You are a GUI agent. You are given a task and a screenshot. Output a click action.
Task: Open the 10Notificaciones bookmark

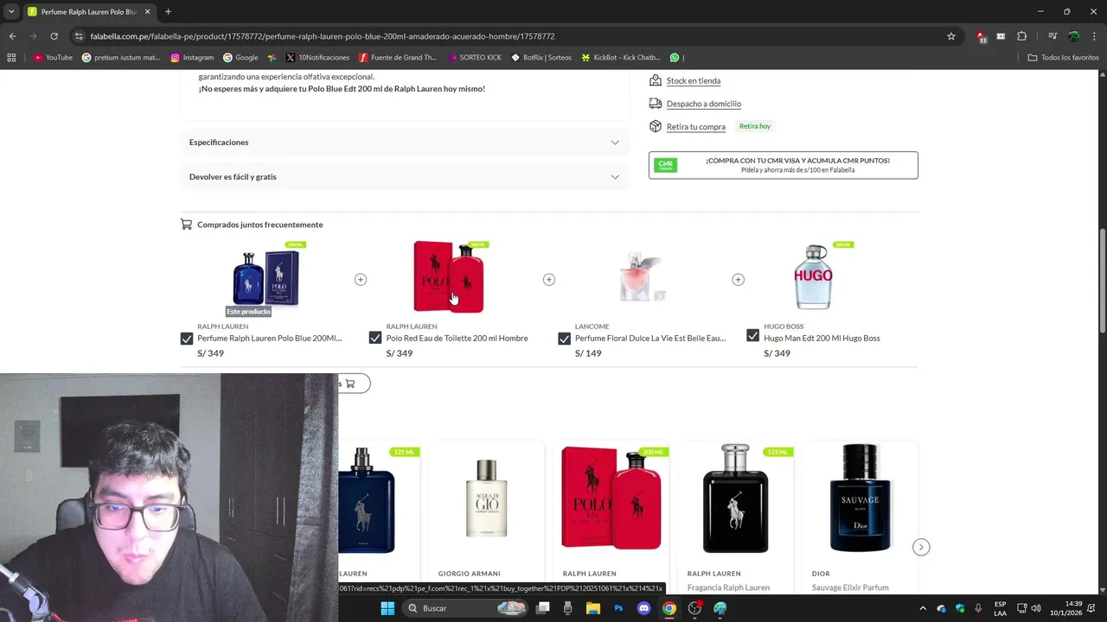pyautogui.click(x=317, y=58)
